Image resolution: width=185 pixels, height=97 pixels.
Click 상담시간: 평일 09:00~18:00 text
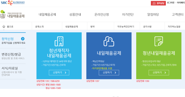pyautogui.click(x=49, y=85)
